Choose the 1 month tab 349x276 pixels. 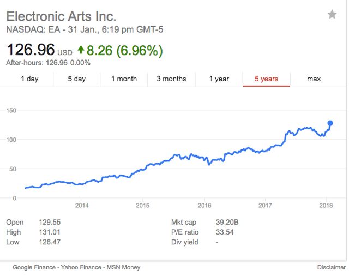(124, 79)
